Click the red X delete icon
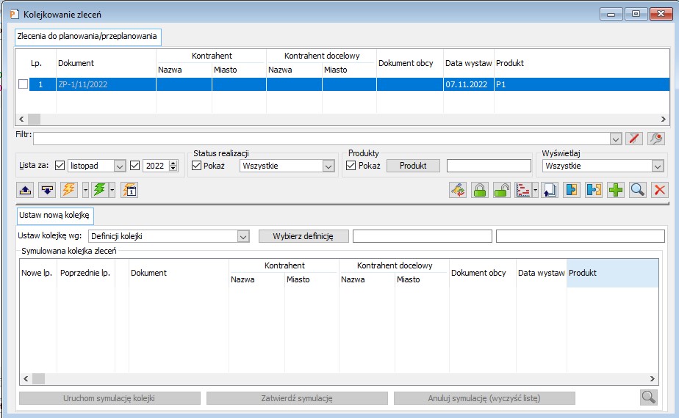Image resolution: width=679 pixels, height=418 pixels. pyautogui.click(x=660, y=190)
